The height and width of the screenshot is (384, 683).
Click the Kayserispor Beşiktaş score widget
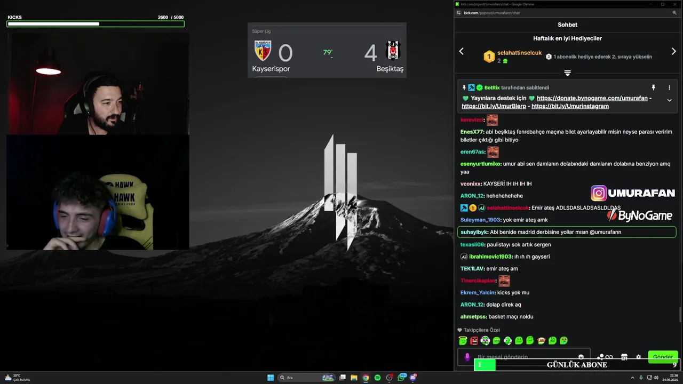click(x=327, y=50)
